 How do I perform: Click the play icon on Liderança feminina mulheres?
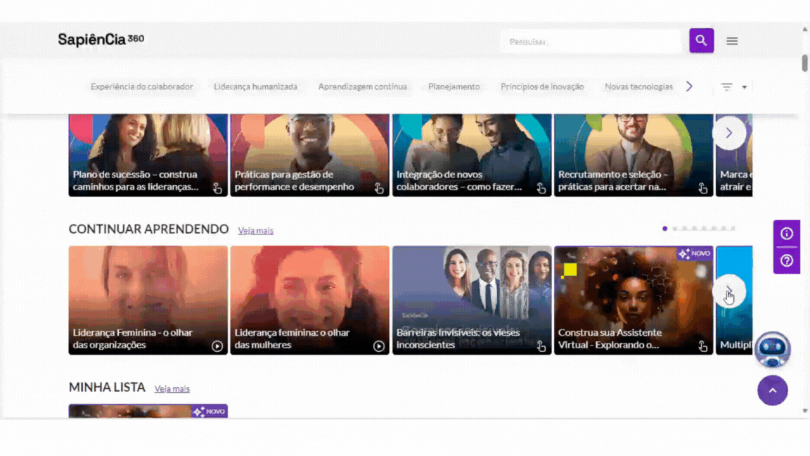point(379,346)
